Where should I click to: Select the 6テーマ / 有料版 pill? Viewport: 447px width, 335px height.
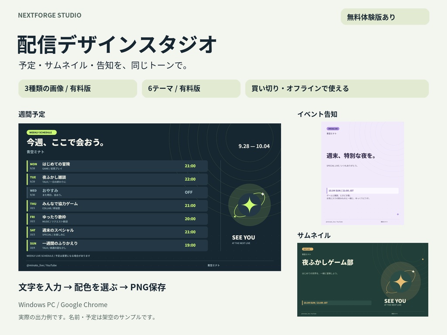pos(191,89)
